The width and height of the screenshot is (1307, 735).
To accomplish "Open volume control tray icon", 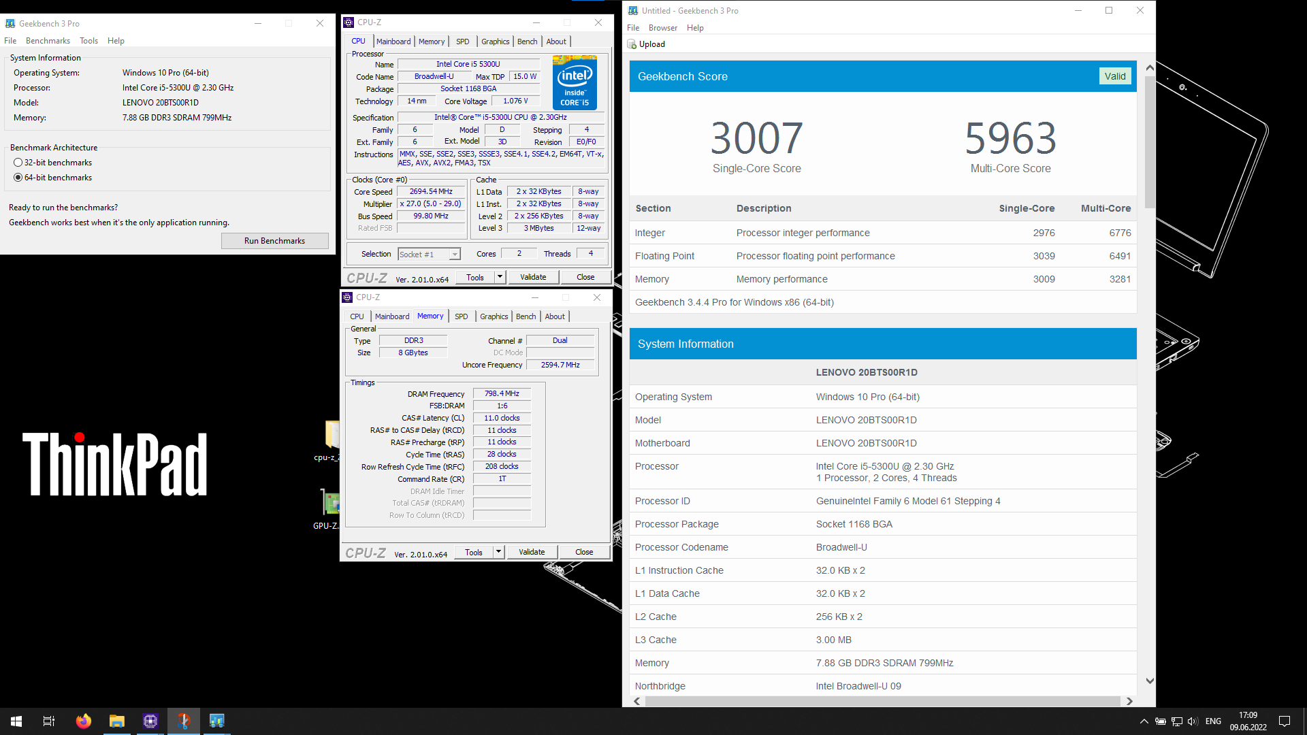I will [1193, 721].
